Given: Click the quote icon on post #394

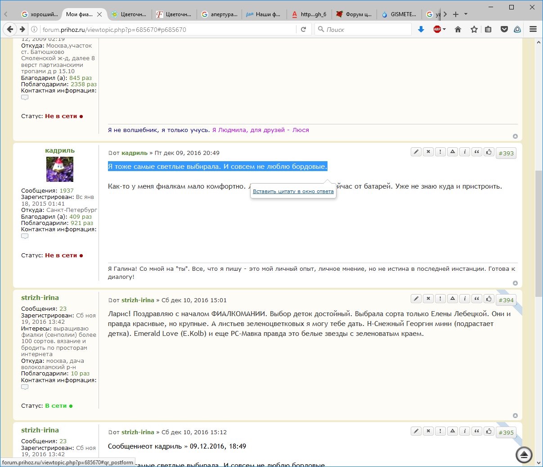Looking at the screenshot, I should pos(477,299).
